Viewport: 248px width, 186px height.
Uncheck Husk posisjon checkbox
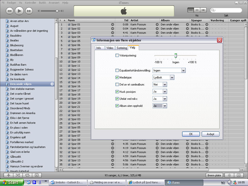(x=117, y=91)
